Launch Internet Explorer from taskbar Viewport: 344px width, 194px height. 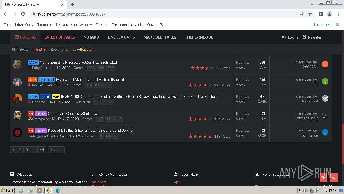click(x=21, y=190)
